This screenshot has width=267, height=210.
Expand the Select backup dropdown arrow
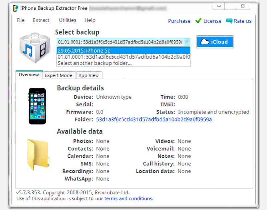(x=187, y=42)
